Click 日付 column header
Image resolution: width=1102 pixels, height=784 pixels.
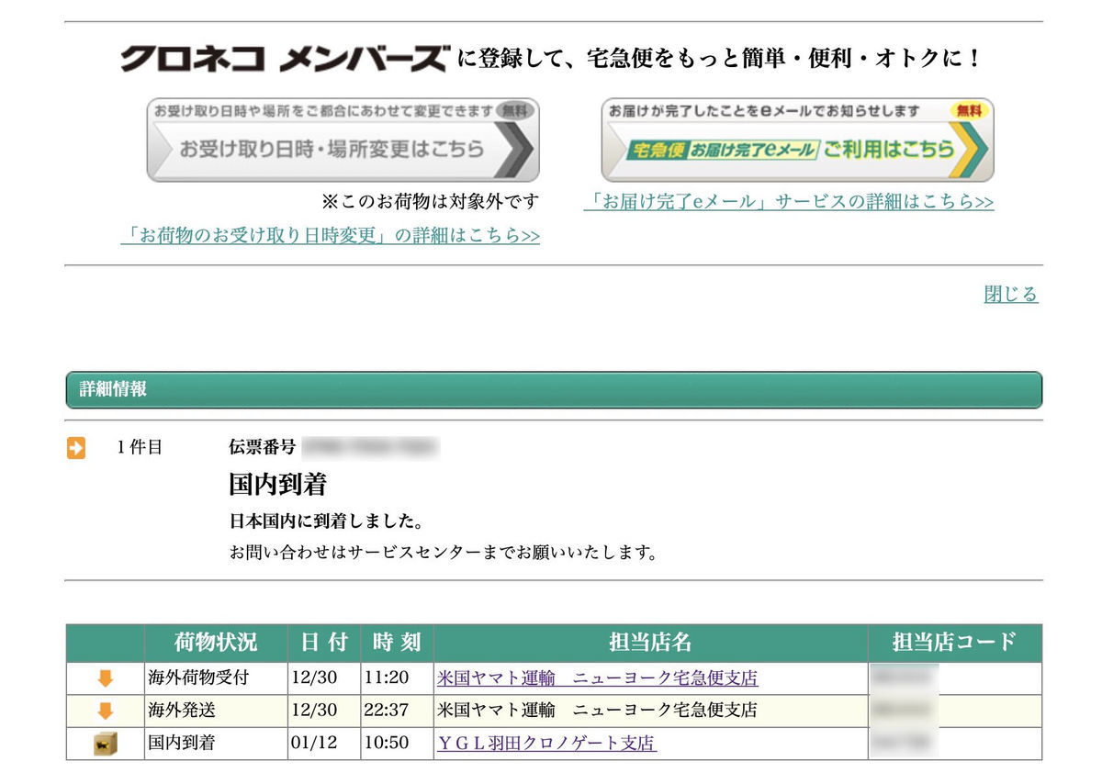tap(324, 643)
